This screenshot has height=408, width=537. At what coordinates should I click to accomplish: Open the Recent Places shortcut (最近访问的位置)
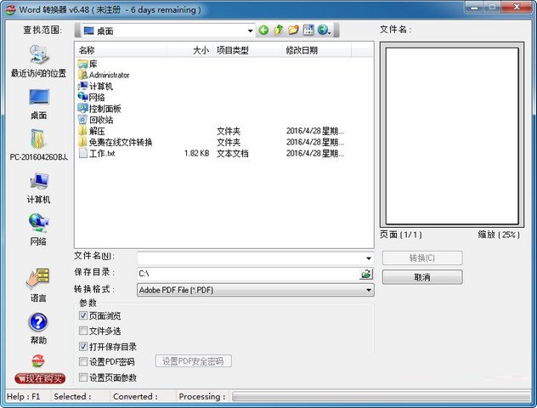click(38, 61)
